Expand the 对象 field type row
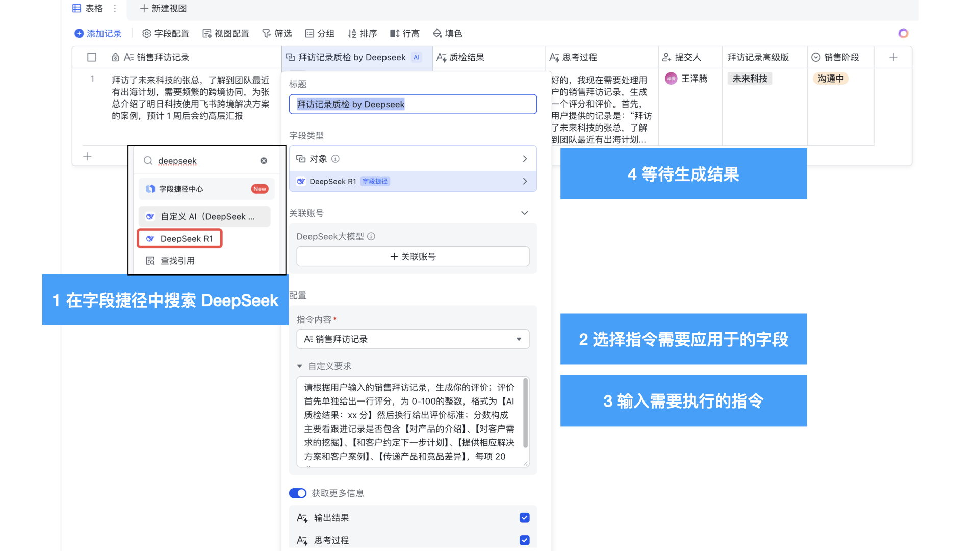This screenshot has width=979, height=551. [413, 159]
